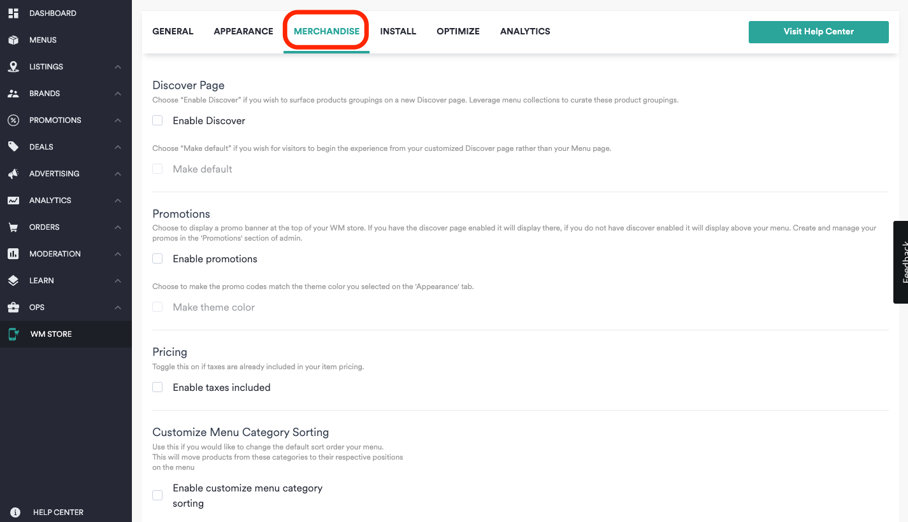Enable the Discover page checkbox

point(157,120)
